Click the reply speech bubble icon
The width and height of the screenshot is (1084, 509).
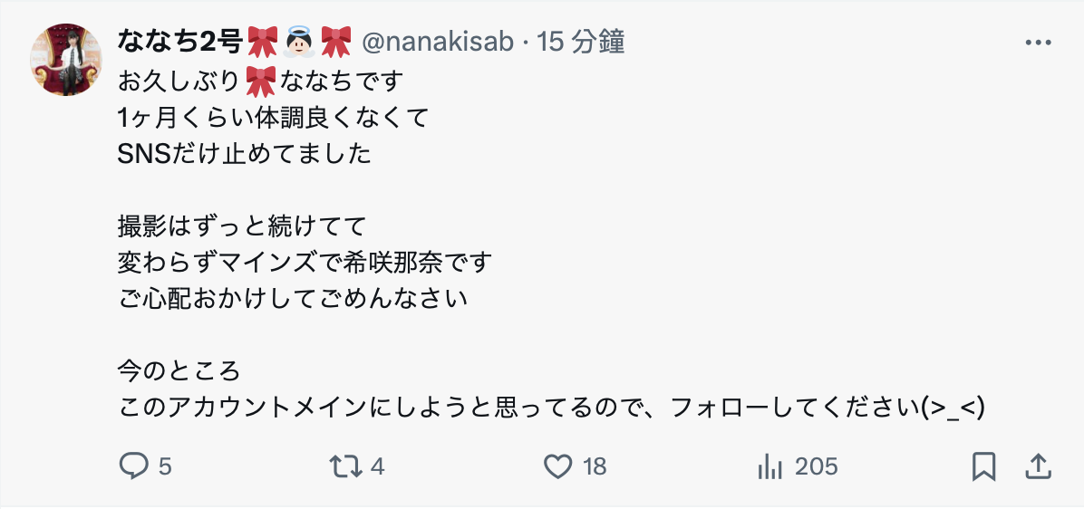click(134, 466)
